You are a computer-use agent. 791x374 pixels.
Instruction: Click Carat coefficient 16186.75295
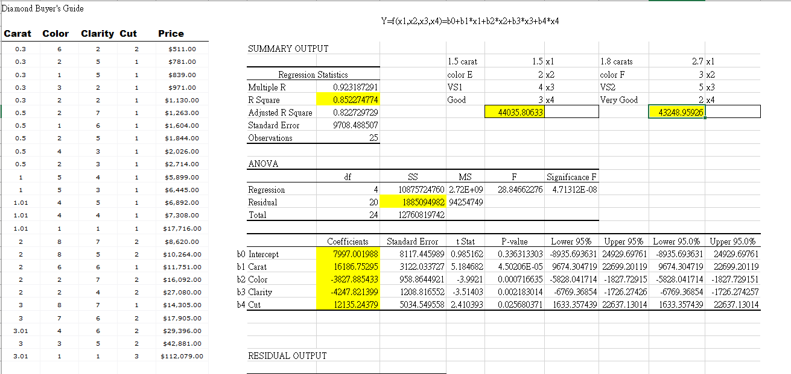348,267
